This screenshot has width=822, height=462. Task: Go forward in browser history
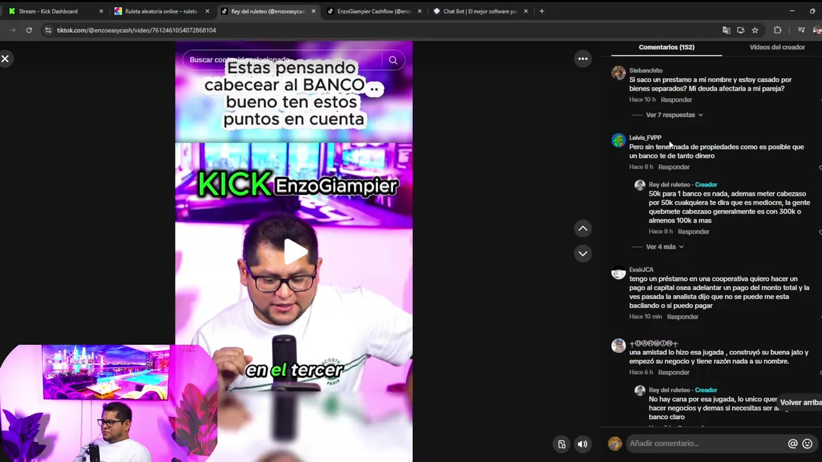coord(12,30)
